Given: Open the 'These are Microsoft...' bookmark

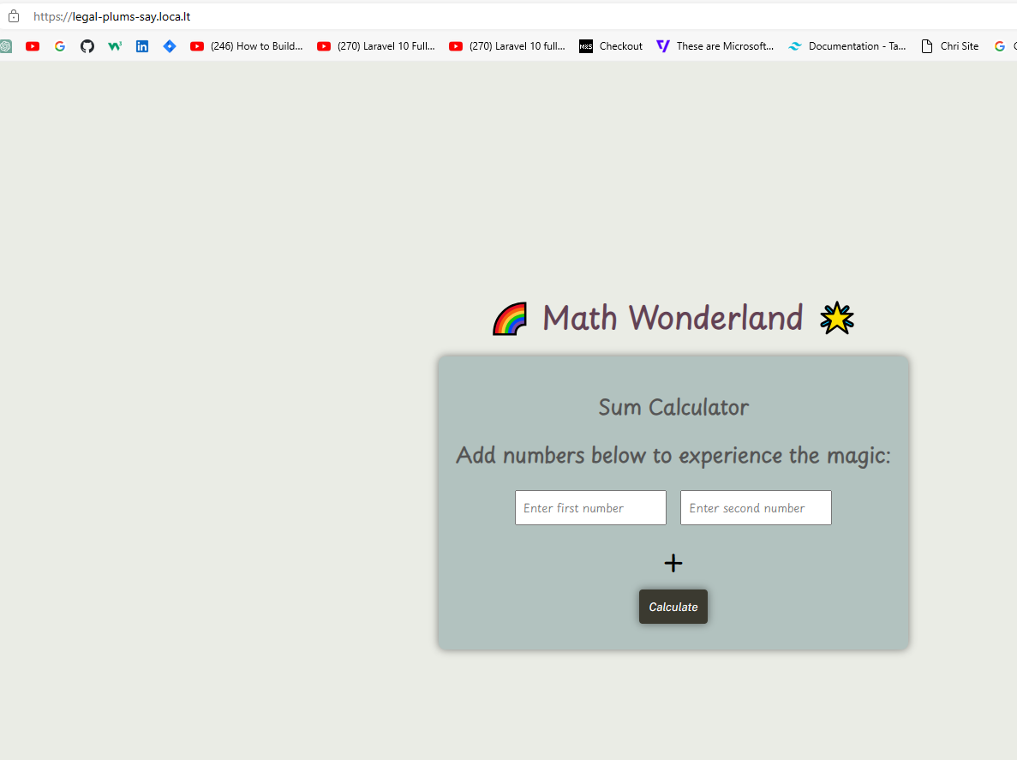Looking at the screenshot, I should 715,46.
